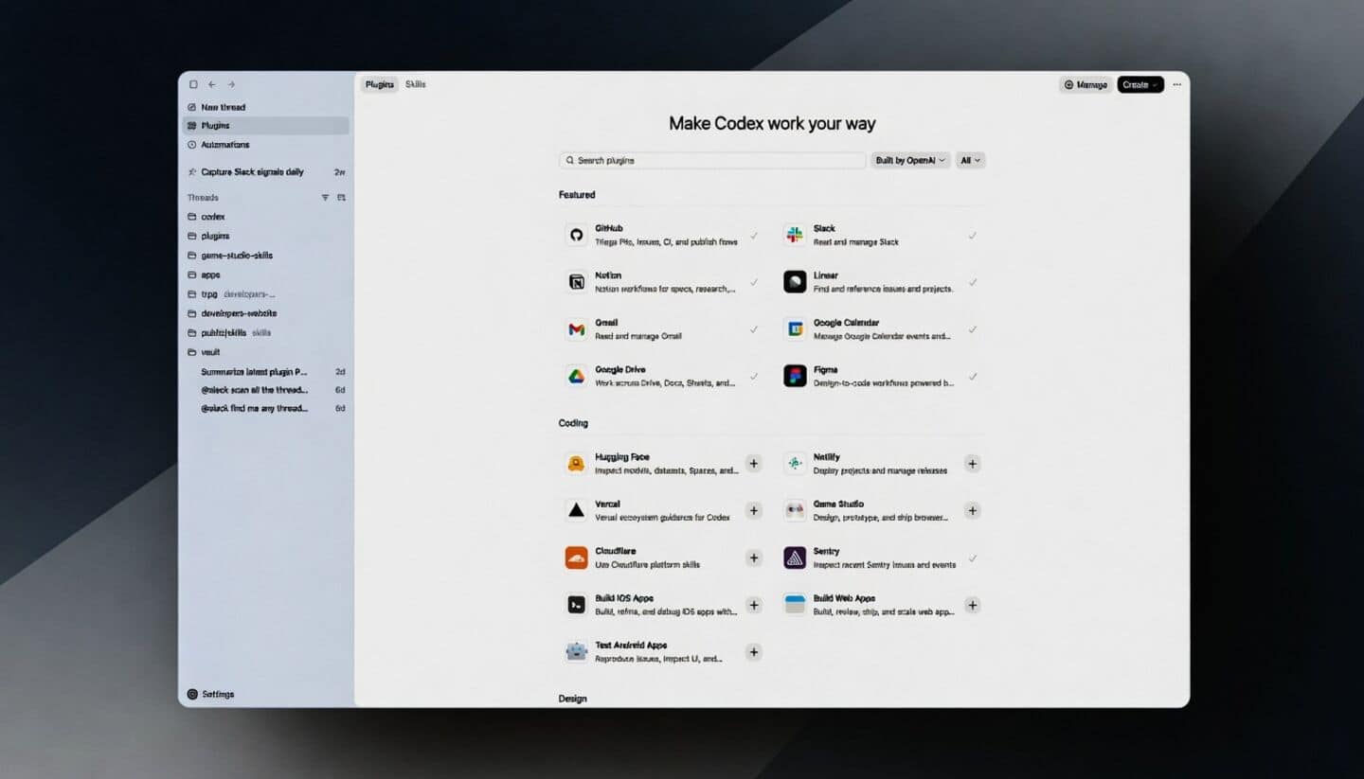Toggle the Gmail installed checkmark

click(754, 329)
